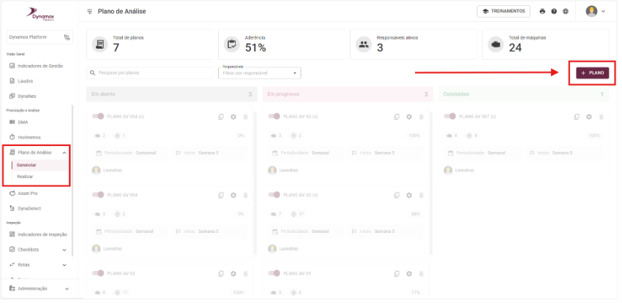Collapse sidebar using the hamburger menu icon
The width and height of the screenshot is (622, 303).
(x=89, y=12)
